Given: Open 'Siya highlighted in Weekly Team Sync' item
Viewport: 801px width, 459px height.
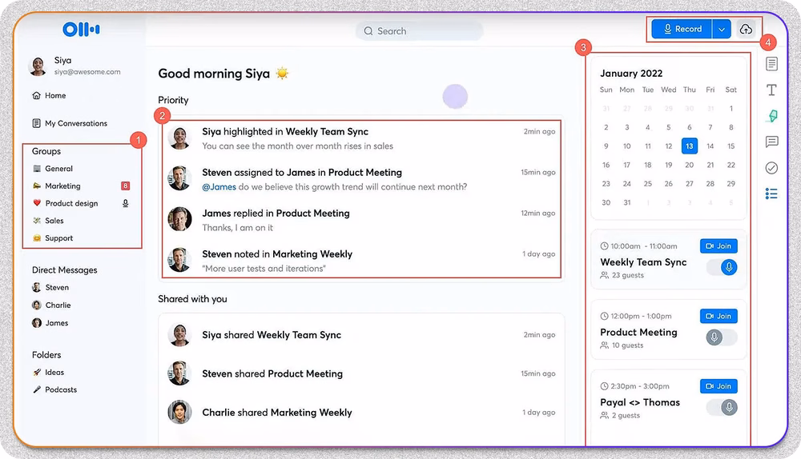Looking at the screenshot, I should tap(362, 138).
